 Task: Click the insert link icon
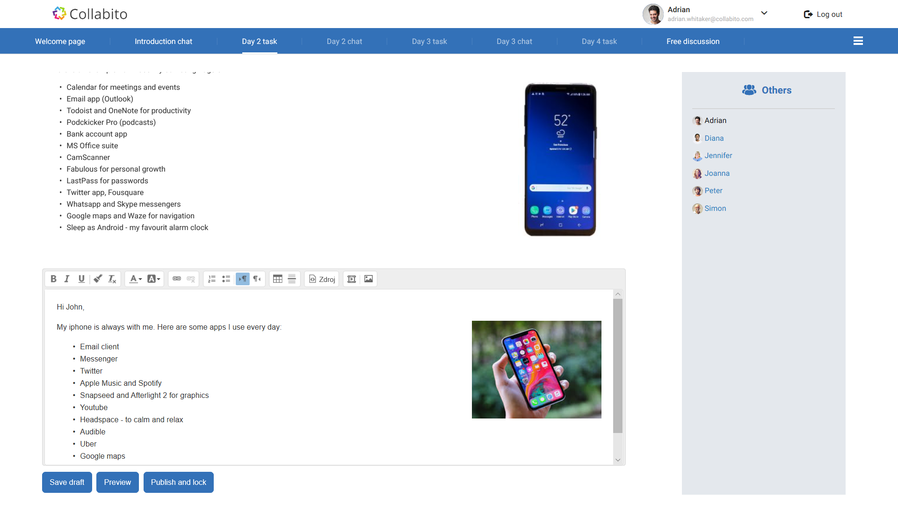coord(176,279)
